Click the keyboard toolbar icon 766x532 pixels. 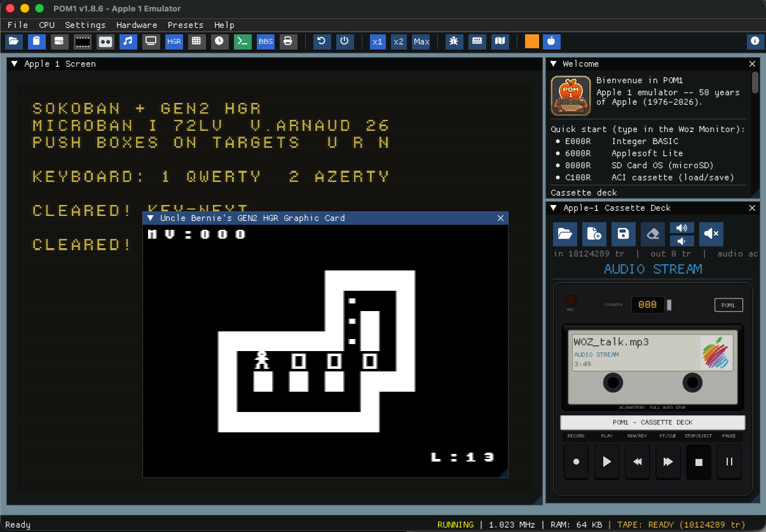(477, 41)
